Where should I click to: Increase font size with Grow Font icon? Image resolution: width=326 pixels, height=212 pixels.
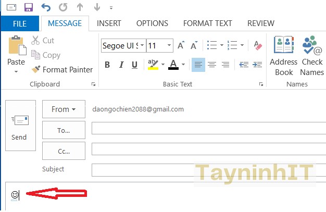pos(181,46)
